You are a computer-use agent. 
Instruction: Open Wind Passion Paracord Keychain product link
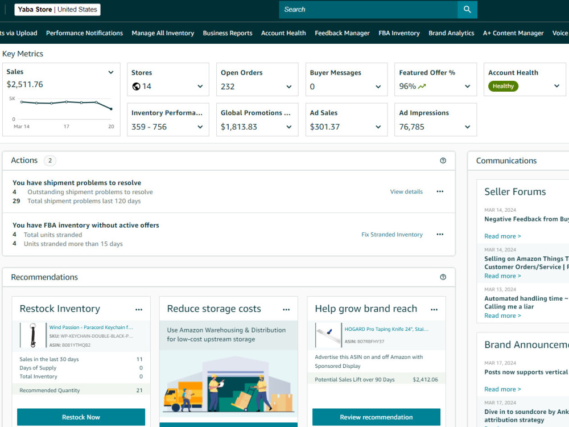point(91,327)
